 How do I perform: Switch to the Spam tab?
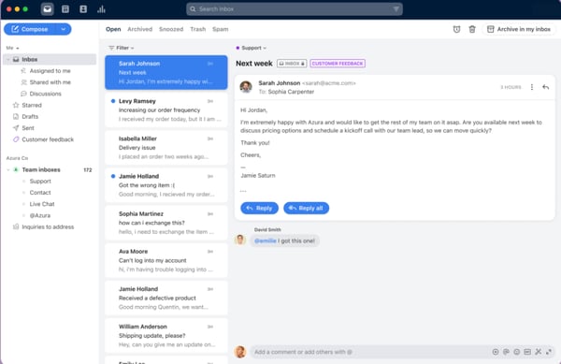[221, 29]
